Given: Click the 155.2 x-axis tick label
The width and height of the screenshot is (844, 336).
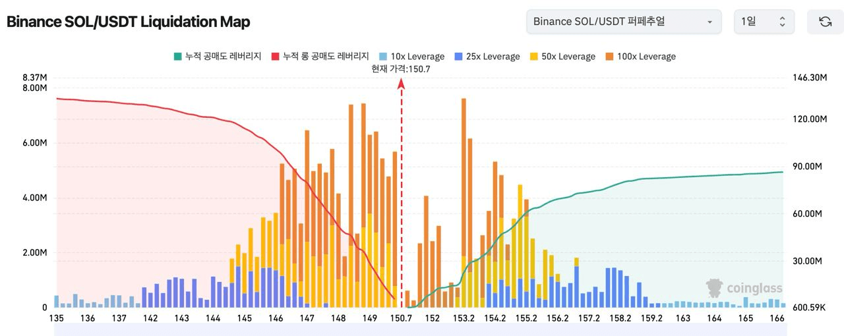Looking at the screenshot, I should tap(526, 318).
